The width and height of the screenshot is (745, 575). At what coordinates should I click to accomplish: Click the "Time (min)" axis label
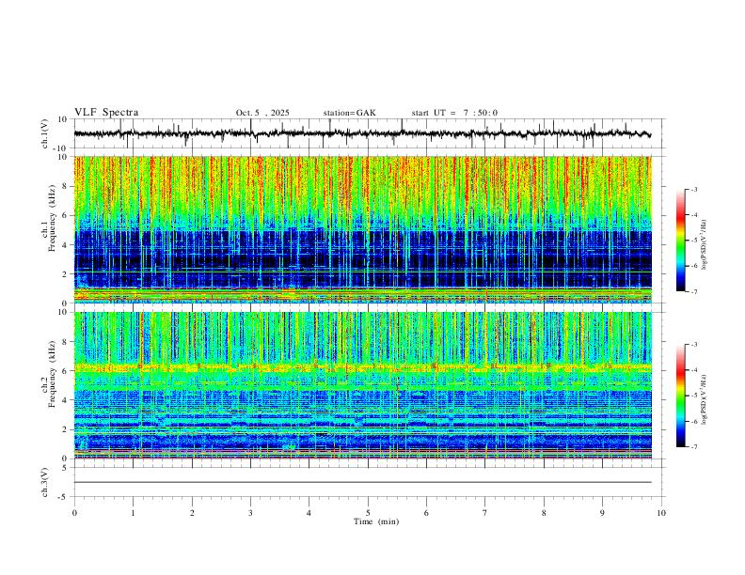(x=376, y=521)
